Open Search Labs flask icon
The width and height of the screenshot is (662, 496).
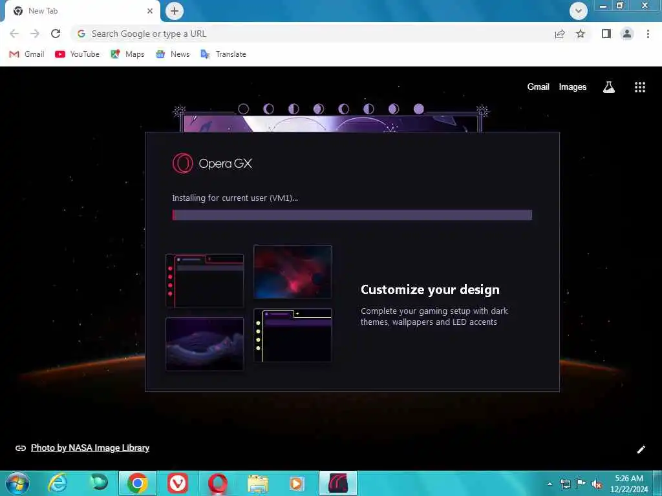point(609,87)
